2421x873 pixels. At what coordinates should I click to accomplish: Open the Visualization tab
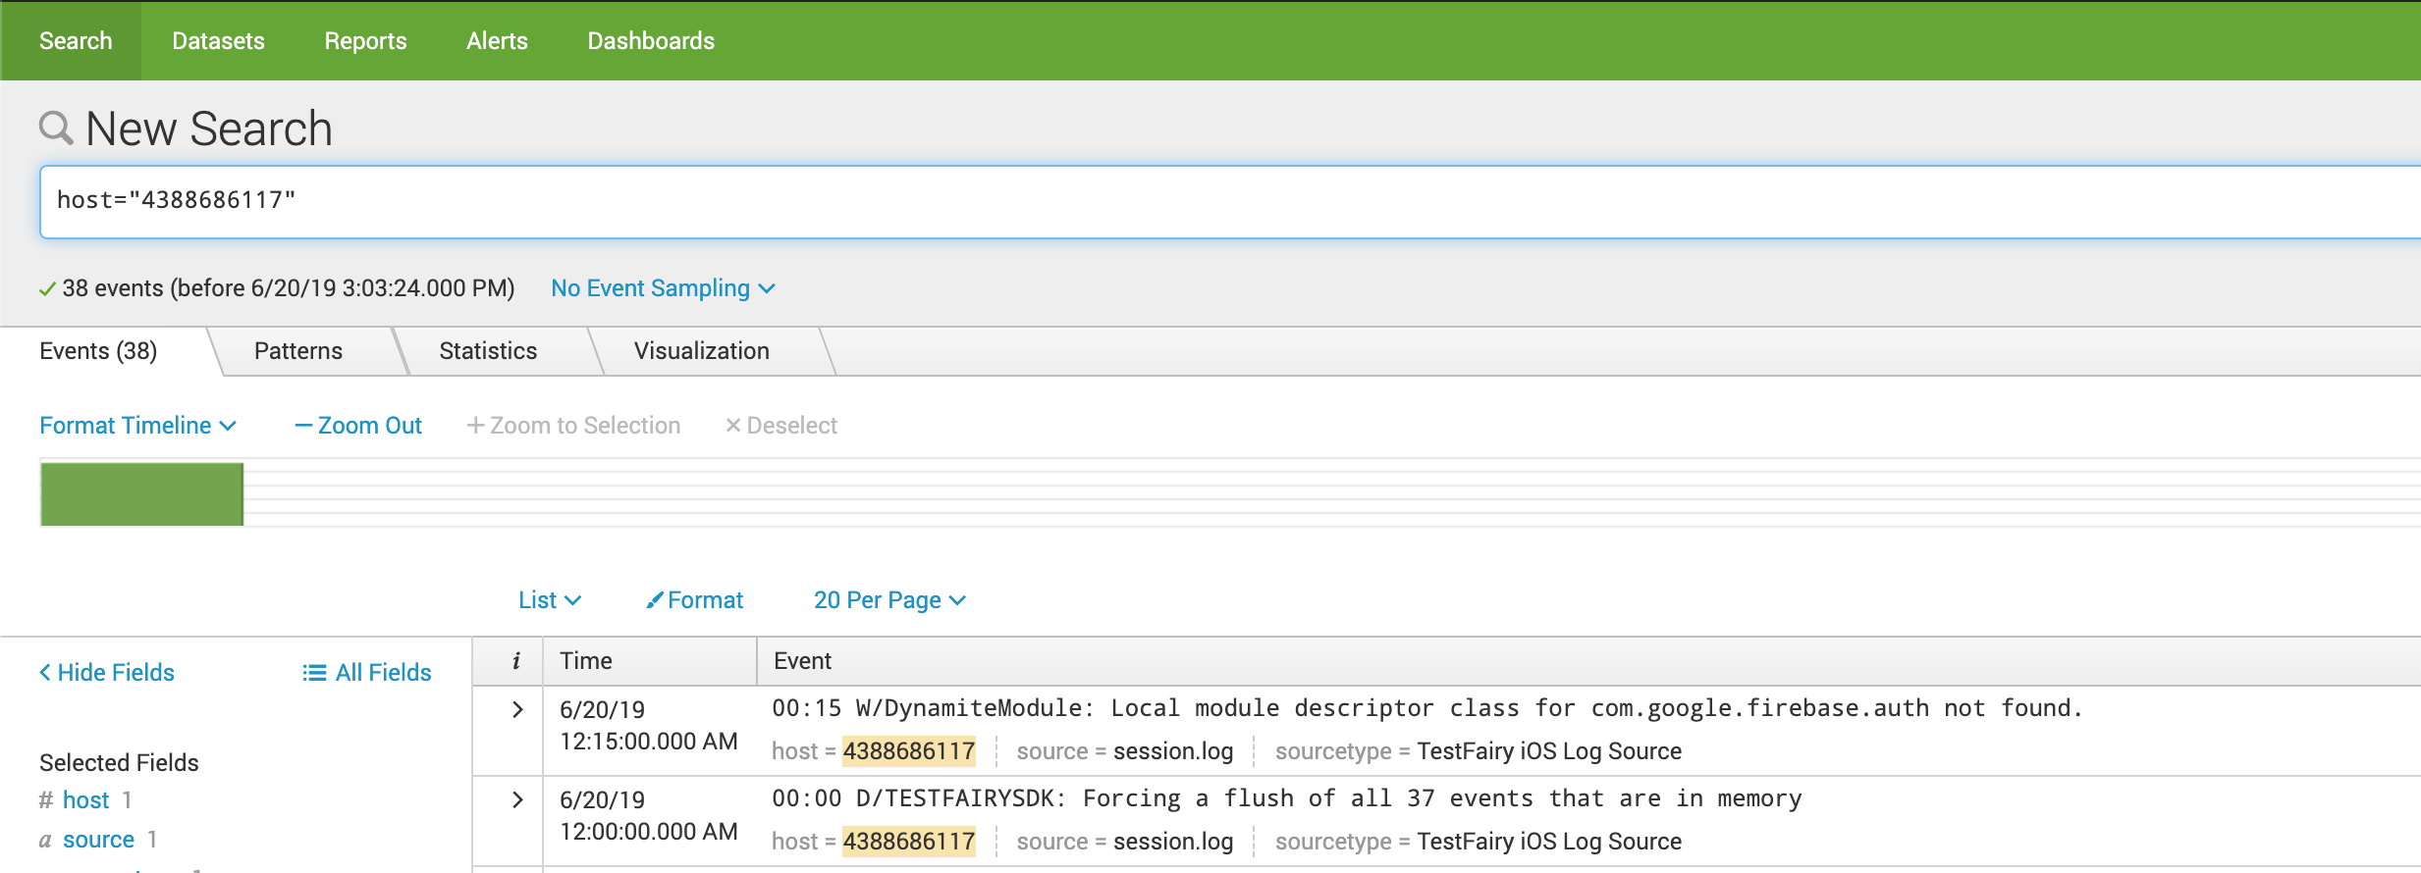pos(701,351)
